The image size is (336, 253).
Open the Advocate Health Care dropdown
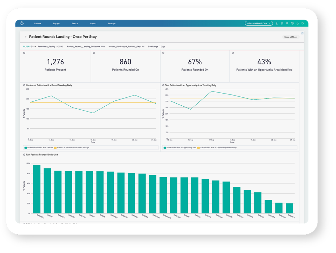coord(259,23)
